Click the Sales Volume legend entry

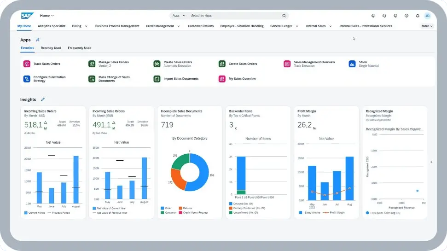click(309, 213)
